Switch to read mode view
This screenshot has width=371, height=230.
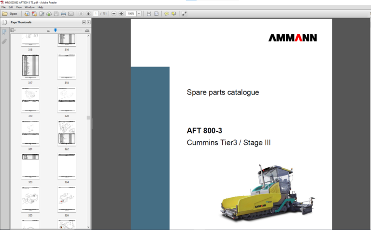click(184, 14)
